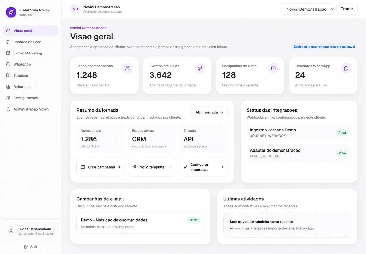This screenshot has height=254, width=366.
Task: Open Demo - Nutricao de oportunidades campaign
Action: (x=140, y=223)
